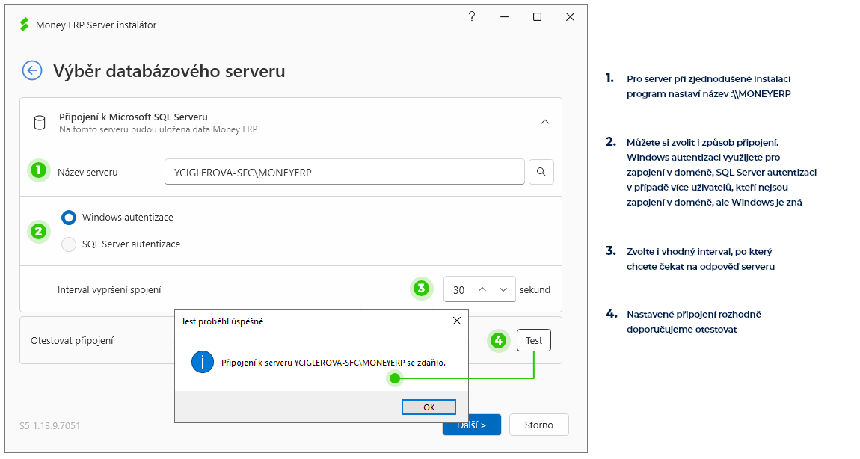Click the 'Interval vypršení spojení' label
This screenshot has height=459, width=860.
tap(109, 289)
